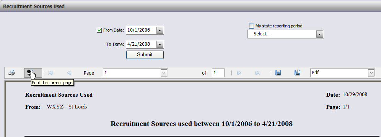Click the Recruitment Sources Used title bar

click(190, 6)
